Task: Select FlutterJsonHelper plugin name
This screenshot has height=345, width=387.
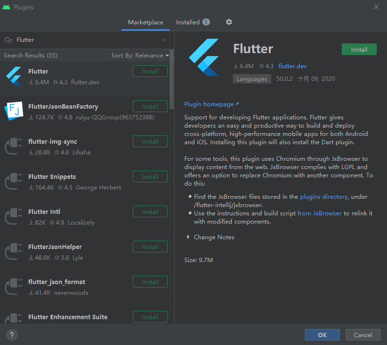Action: (x=55, y=247)
